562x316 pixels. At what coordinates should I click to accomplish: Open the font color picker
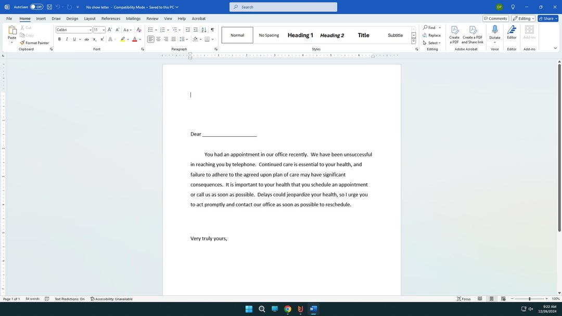click(x=139, y=39)
